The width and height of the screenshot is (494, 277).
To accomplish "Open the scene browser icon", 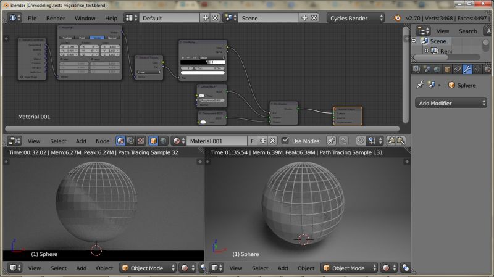I will click(230, 18).
